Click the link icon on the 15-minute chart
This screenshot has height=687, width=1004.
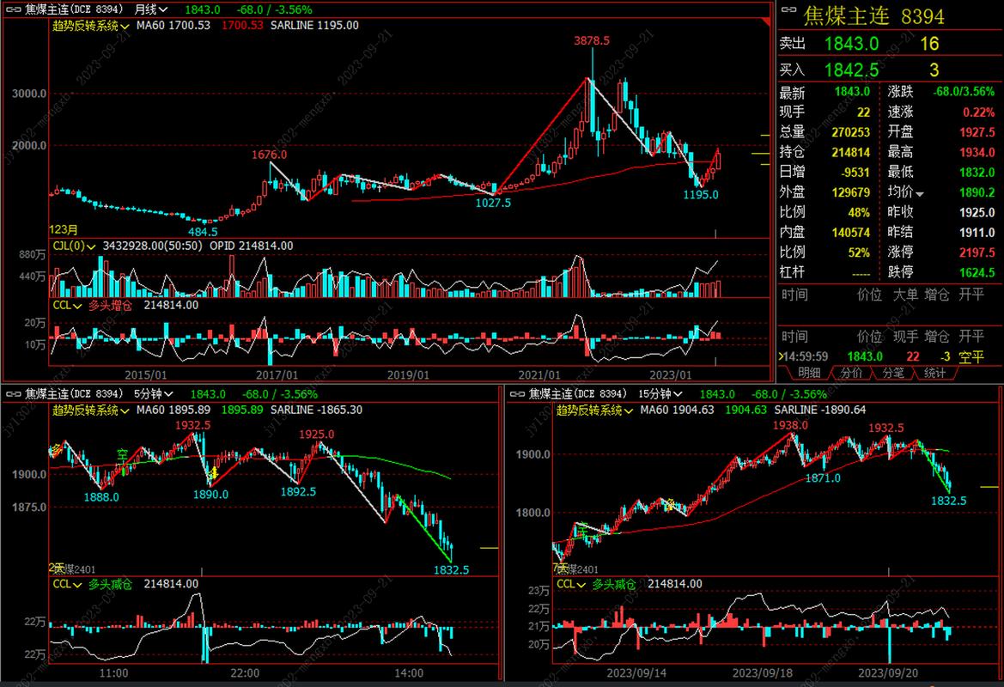pos(517,393)
